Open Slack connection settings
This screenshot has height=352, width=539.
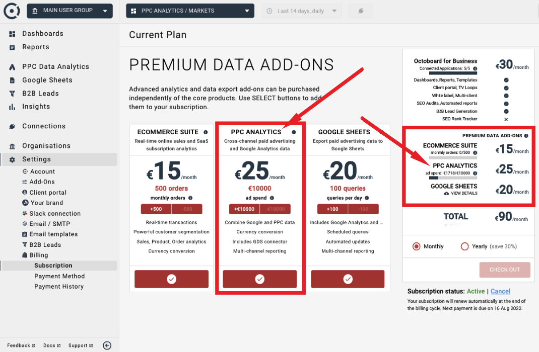(x=55, y=213)
